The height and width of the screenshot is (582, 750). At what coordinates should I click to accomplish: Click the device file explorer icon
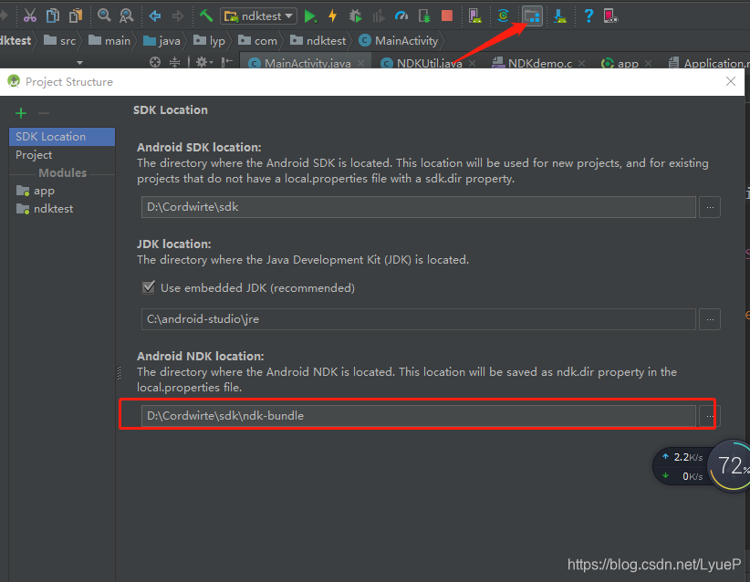click(610, 16)
